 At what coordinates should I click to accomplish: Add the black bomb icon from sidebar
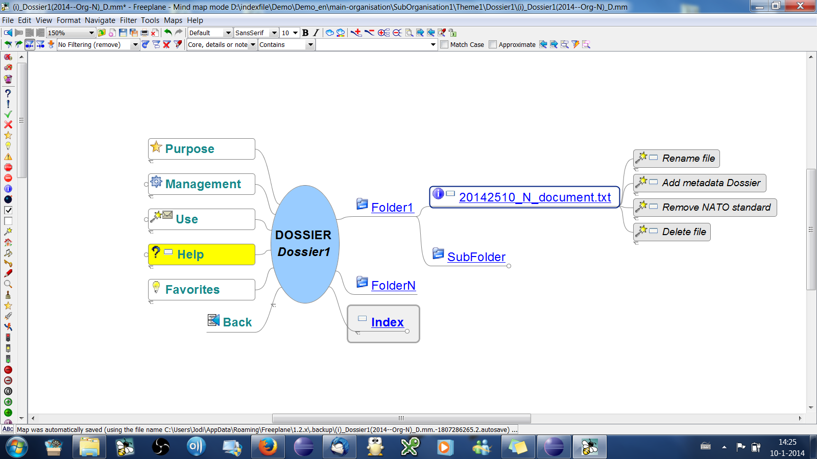[8, 199]
